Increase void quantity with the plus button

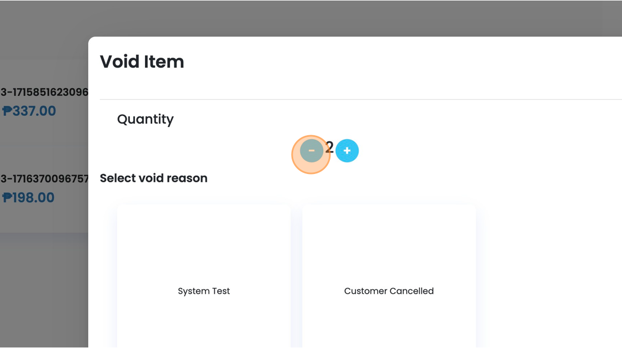point(347,150)
